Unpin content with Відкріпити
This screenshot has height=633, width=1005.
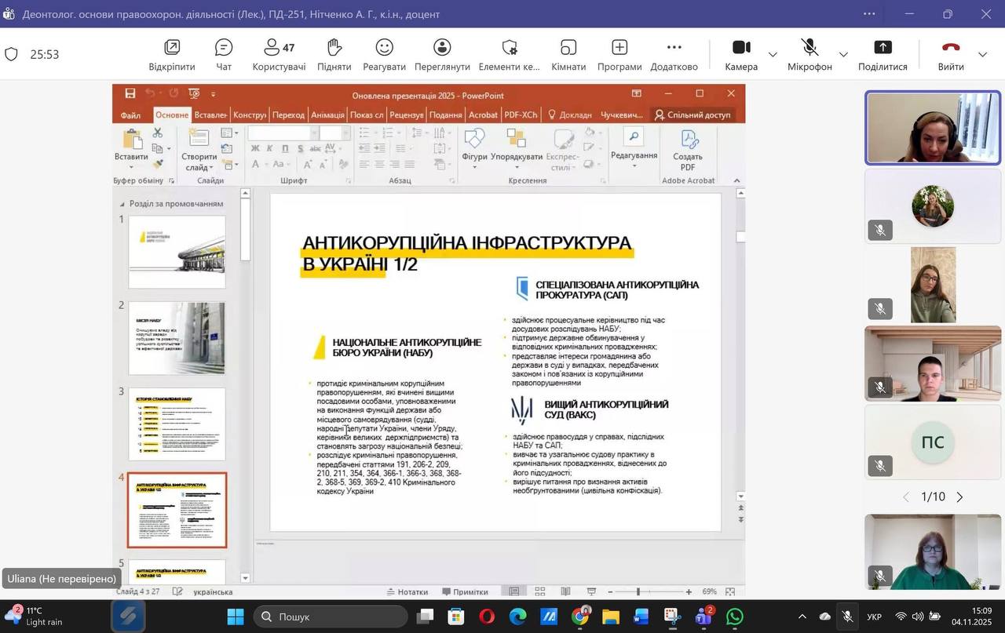tap(172, 54)
